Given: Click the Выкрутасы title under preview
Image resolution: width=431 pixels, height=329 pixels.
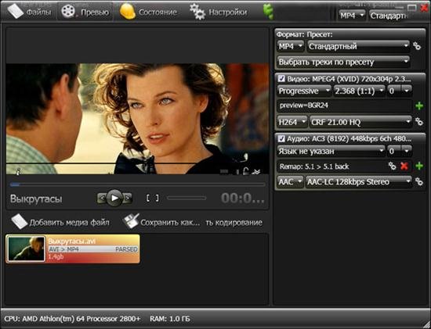Looking at the screenshot, I should 36,198.
